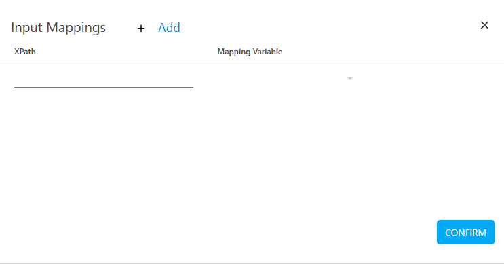Add a new mapping row via plus icon
Viewport: 504px width, 264px height.
(x=141, y=29)
